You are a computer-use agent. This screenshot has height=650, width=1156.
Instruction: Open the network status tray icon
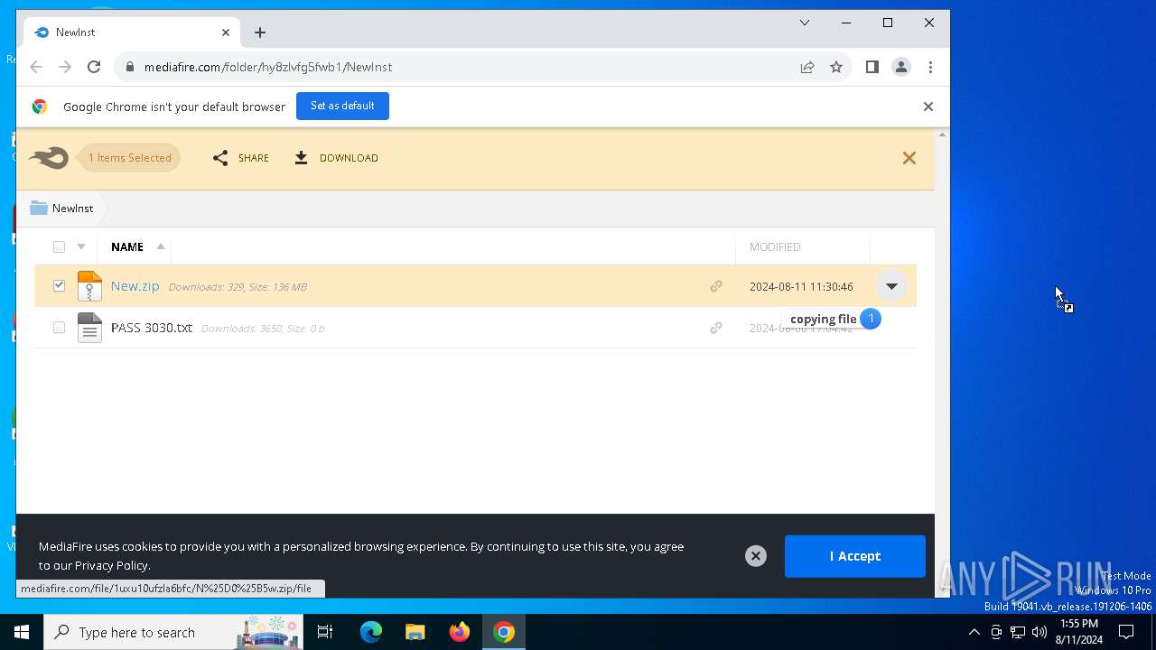[x=1018, y=632]
